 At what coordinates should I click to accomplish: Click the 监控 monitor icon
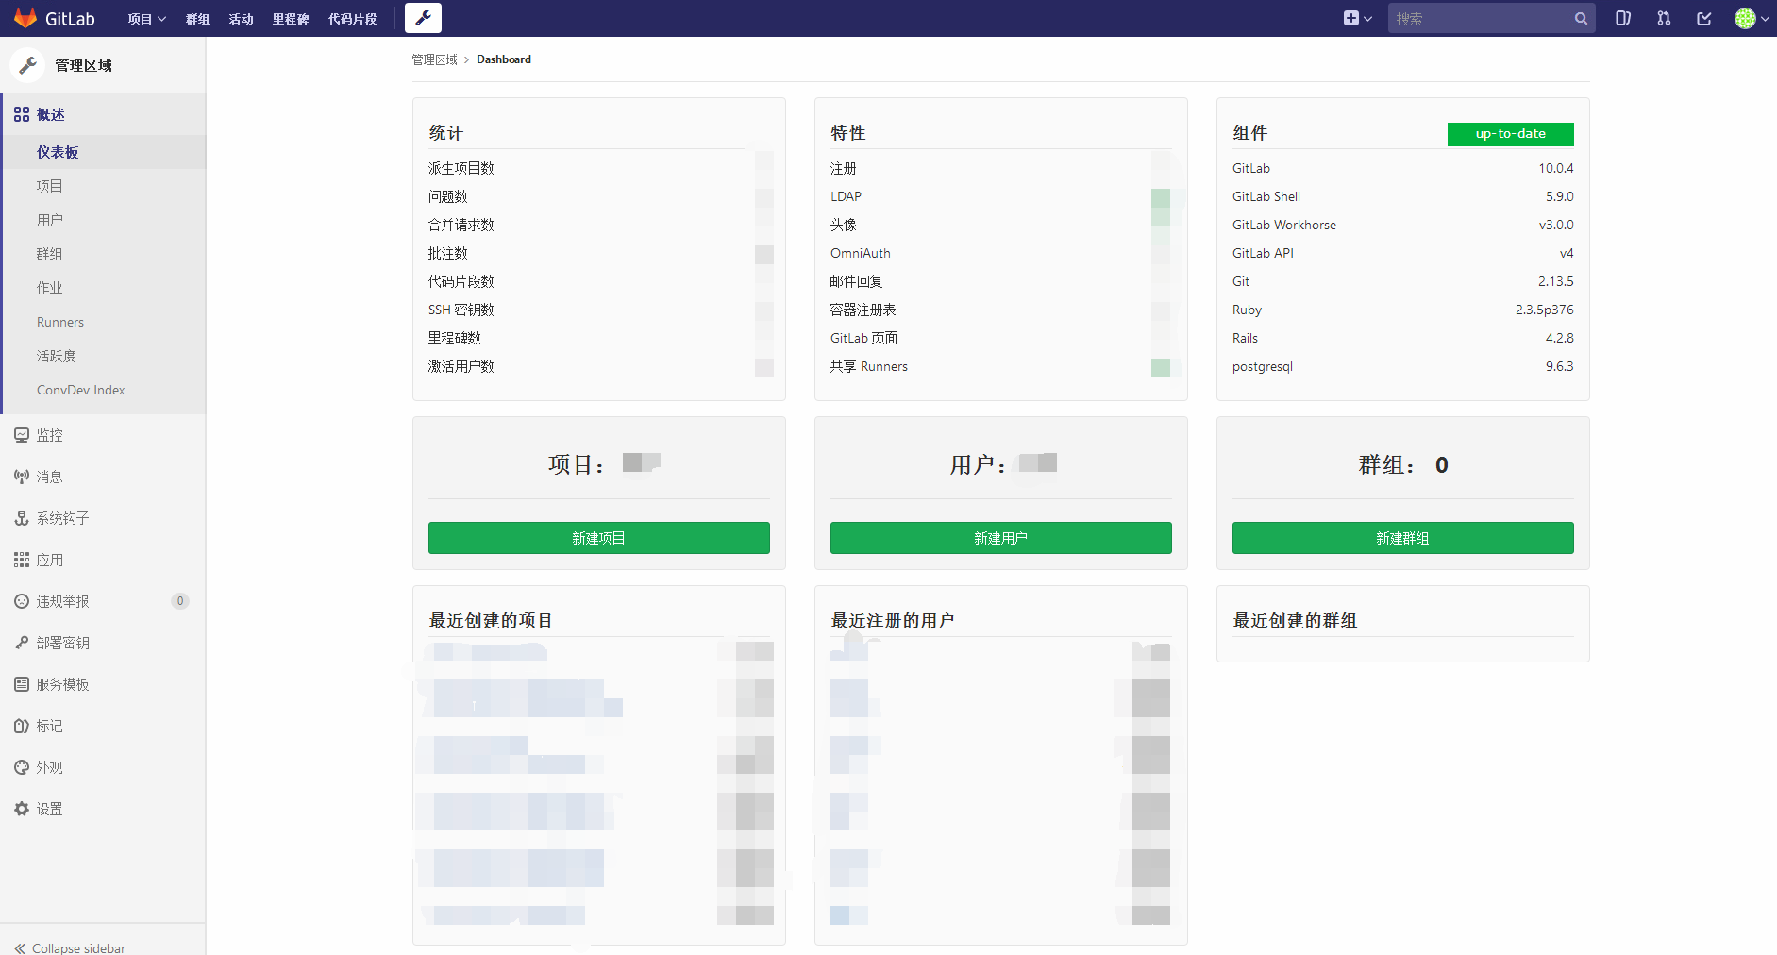[22, 435]
